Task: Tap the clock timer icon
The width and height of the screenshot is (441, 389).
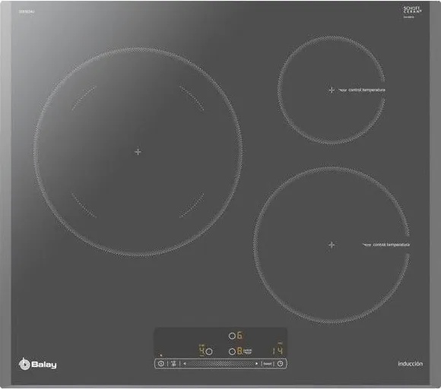Action: tap(280, 363)
